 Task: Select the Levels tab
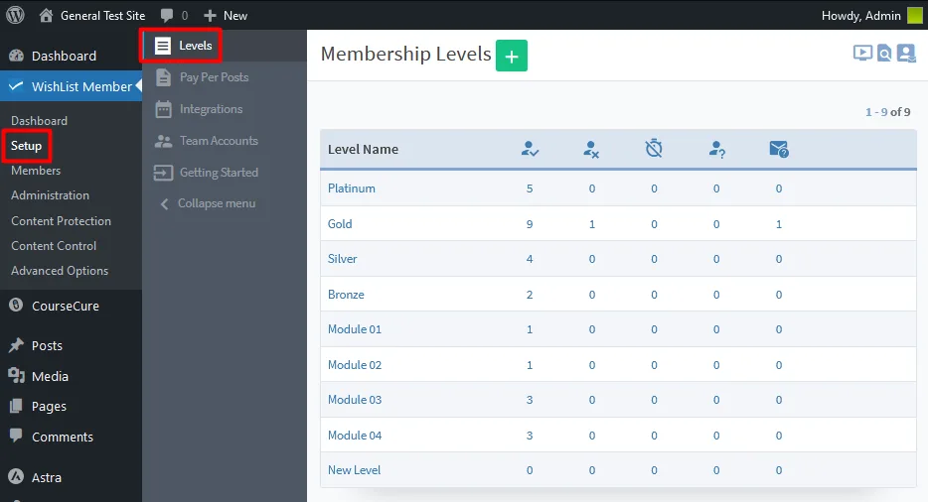tap(196, 46)
